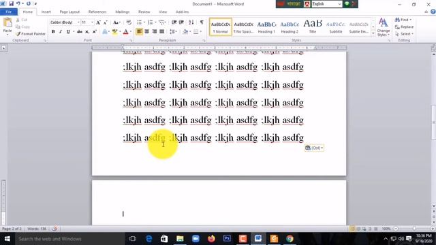Select Align Text Right
The width and height of the screenshot is (436, 245).
click(155, 32)
